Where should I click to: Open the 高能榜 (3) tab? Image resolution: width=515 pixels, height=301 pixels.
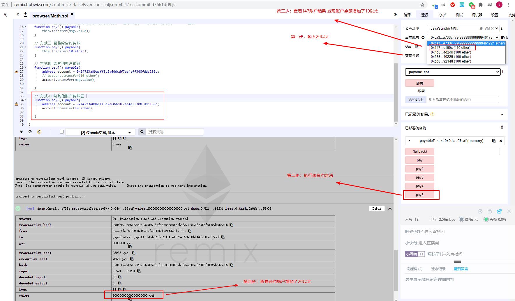(x=415, y=269)
